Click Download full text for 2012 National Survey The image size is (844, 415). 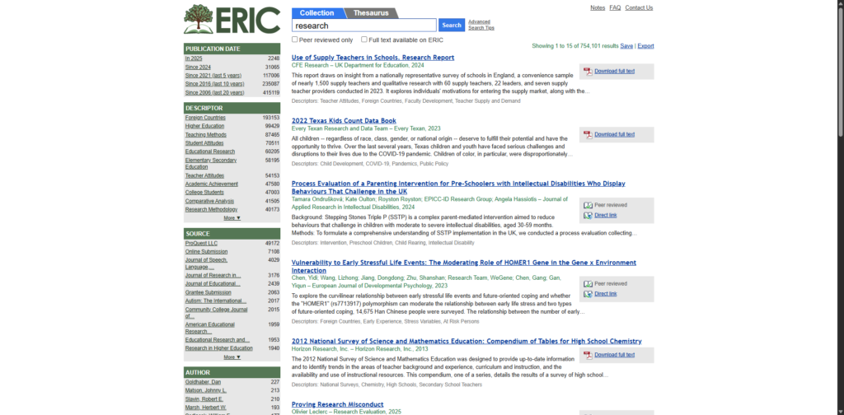615,355
